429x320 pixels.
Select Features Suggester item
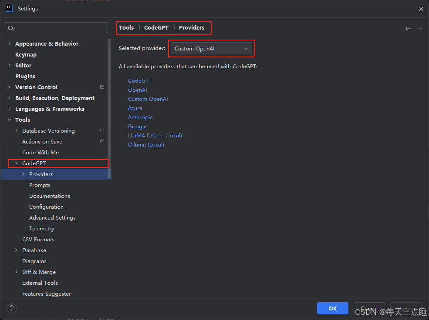point(47,294)
